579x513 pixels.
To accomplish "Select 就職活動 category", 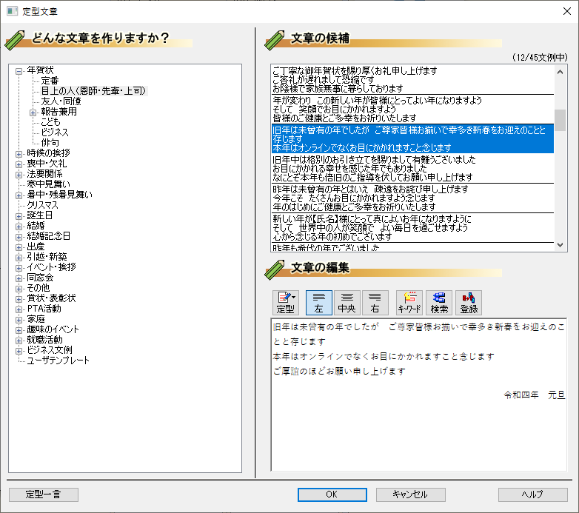I will (44, 339).
